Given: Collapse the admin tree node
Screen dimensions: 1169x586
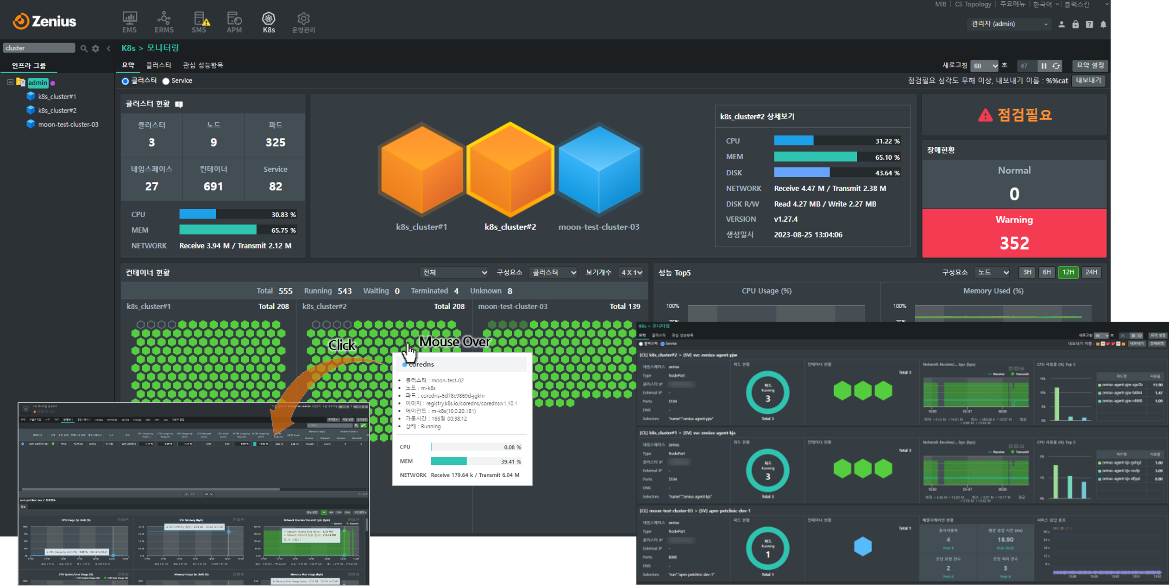Looking at the screenshot, I should (x=10, y=82).
